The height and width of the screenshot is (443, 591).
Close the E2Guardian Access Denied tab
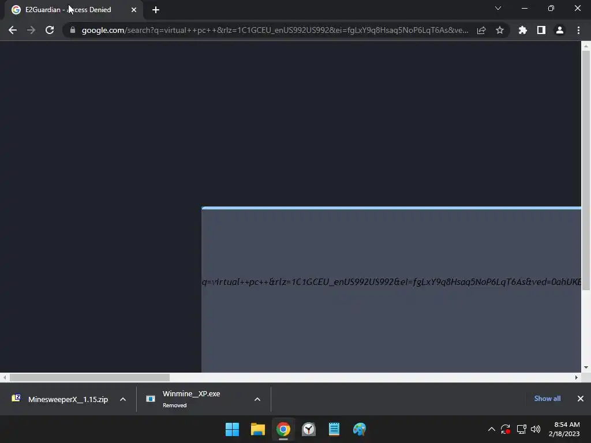tap(134, 10)
